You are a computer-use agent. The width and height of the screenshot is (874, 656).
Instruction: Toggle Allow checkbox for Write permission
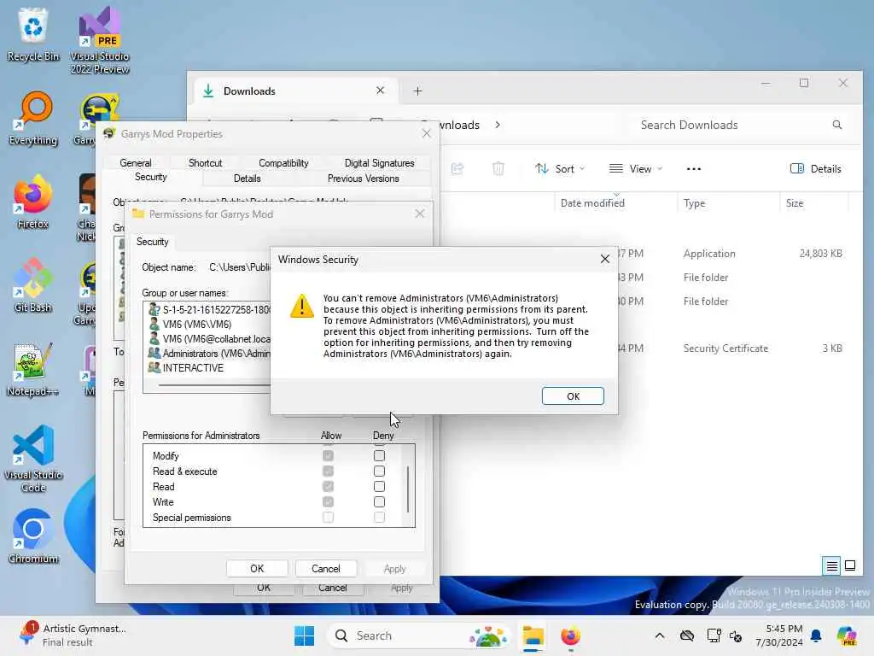328,502
